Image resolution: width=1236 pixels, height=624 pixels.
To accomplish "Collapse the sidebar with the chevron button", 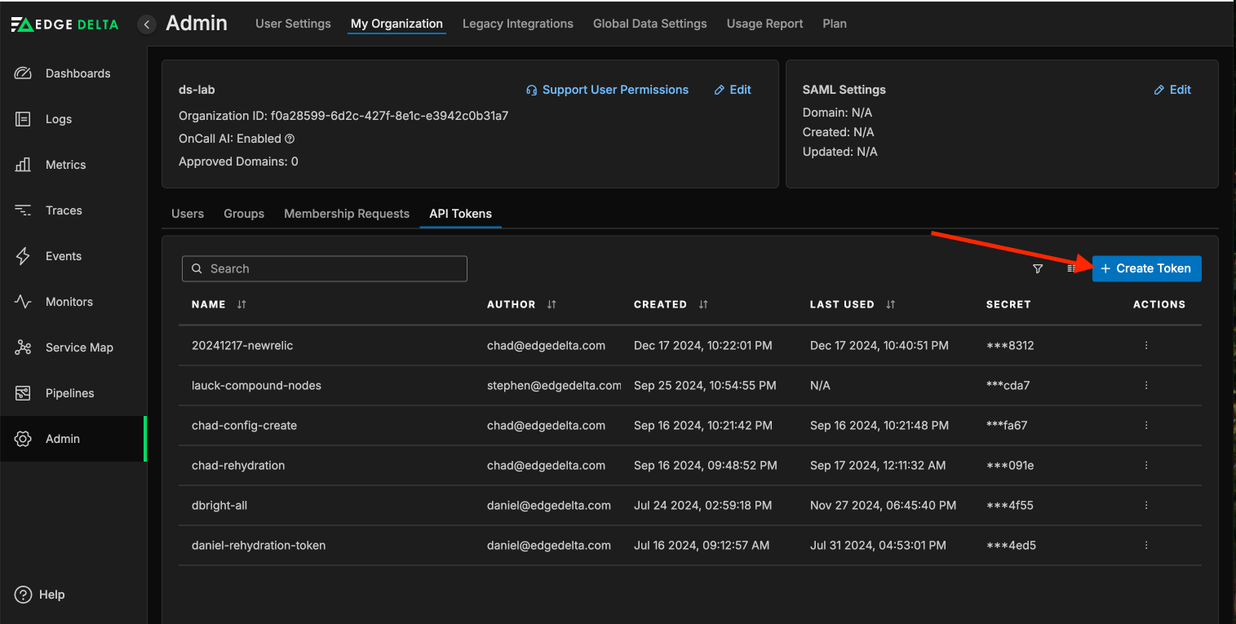I will point(147,24).
